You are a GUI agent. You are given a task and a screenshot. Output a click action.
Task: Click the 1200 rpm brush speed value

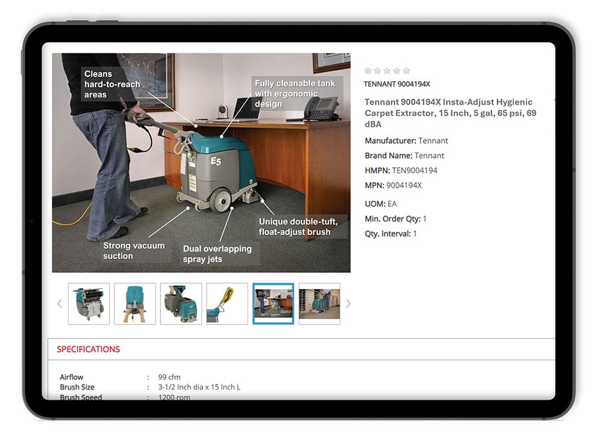click(x=174, y=397)
